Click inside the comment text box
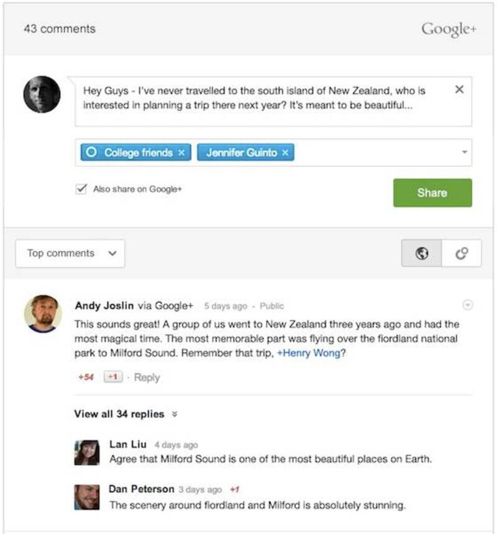Image resolution: width=497 pixels, height=534 pixels. pyautogui.click(x=273, y=101)
